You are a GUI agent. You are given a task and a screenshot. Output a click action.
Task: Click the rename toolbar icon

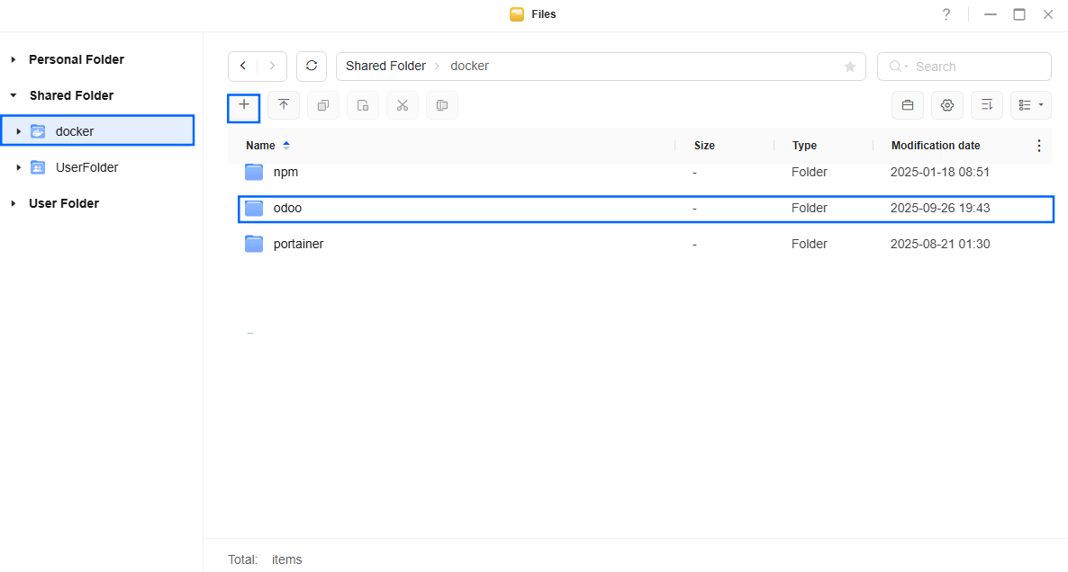(x=441, y=105)
